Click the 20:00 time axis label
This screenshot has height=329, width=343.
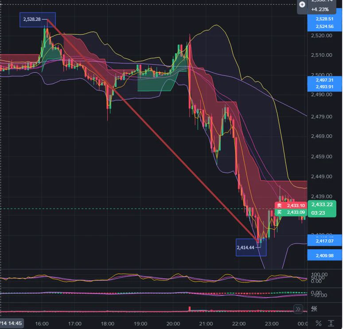point(173,324)
